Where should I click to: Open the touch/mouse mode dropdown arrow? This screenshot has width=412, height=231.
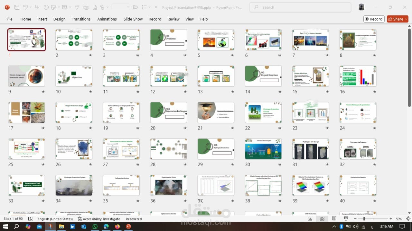[108, 7]
